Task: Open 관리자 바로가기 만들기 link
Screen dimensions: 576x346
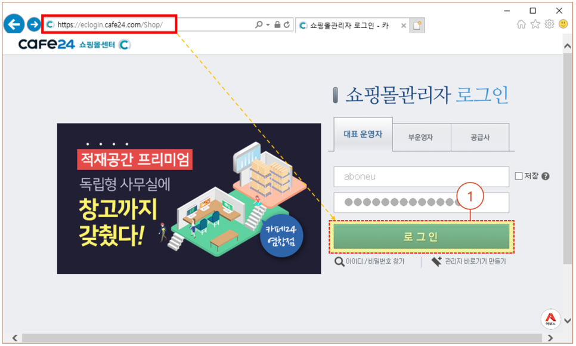Action: [469, 261]
